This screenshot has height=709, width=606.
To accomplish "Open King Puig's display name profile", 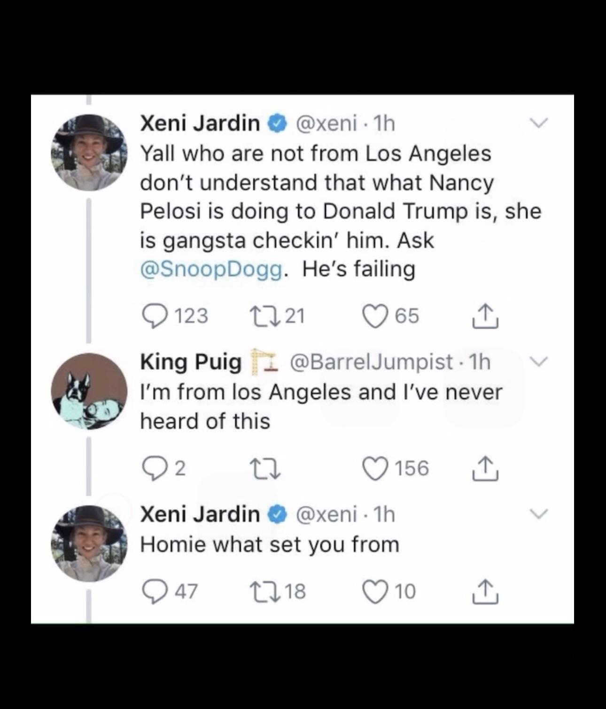I will pyautogui.click(x=190, y=362).
